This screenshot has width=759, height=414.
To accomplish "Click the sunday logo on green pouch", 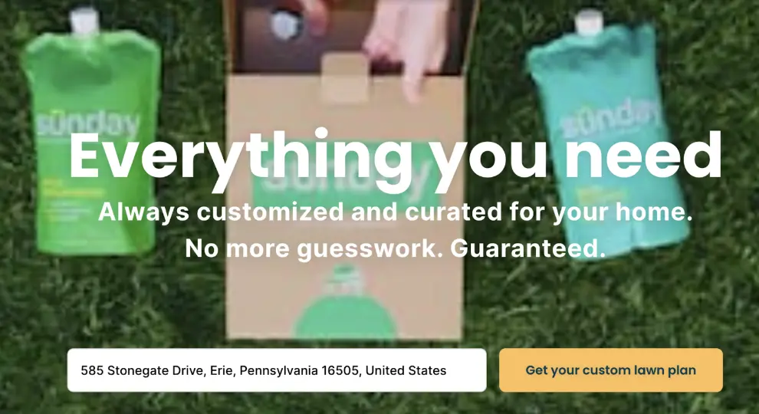I will click(x=88, y=125).
